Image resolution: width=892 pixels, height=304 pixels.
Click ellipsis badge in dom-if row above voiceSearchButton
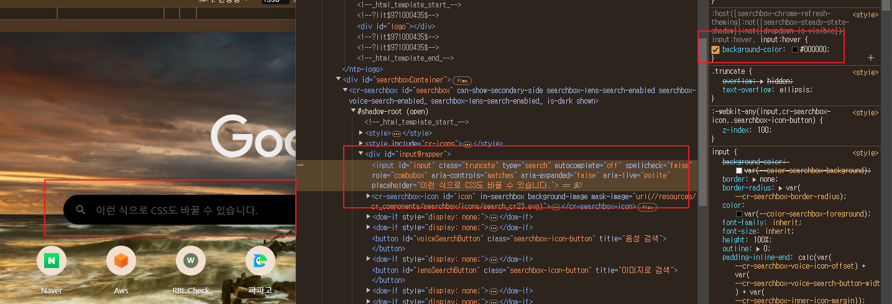(494, 228)
